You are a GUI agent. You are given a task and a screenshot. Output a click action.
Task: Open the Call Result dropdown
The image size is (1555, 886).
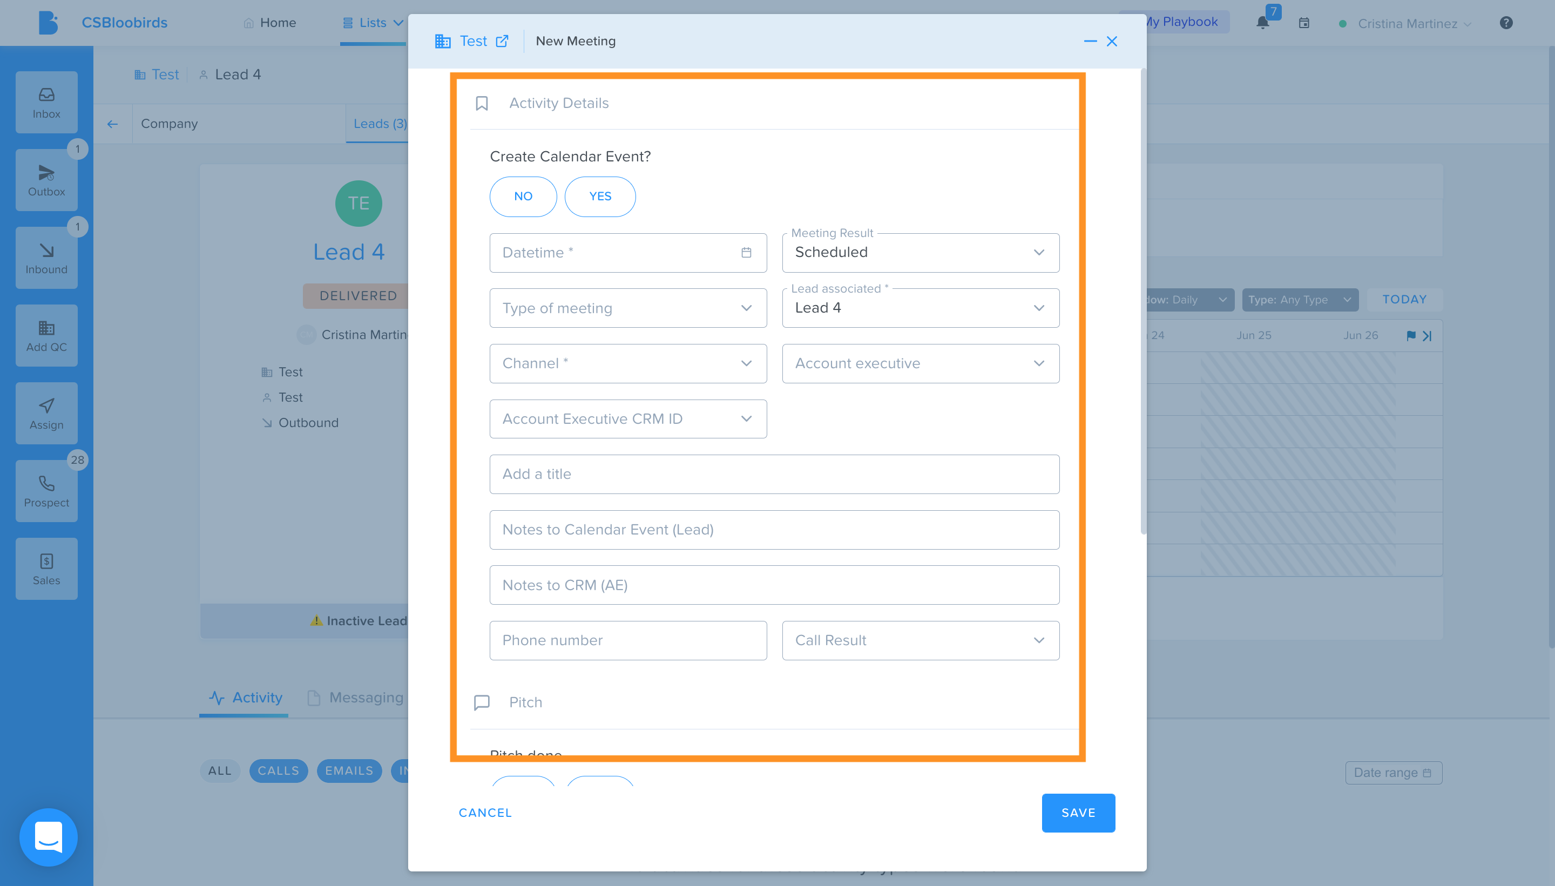[921, 640]
